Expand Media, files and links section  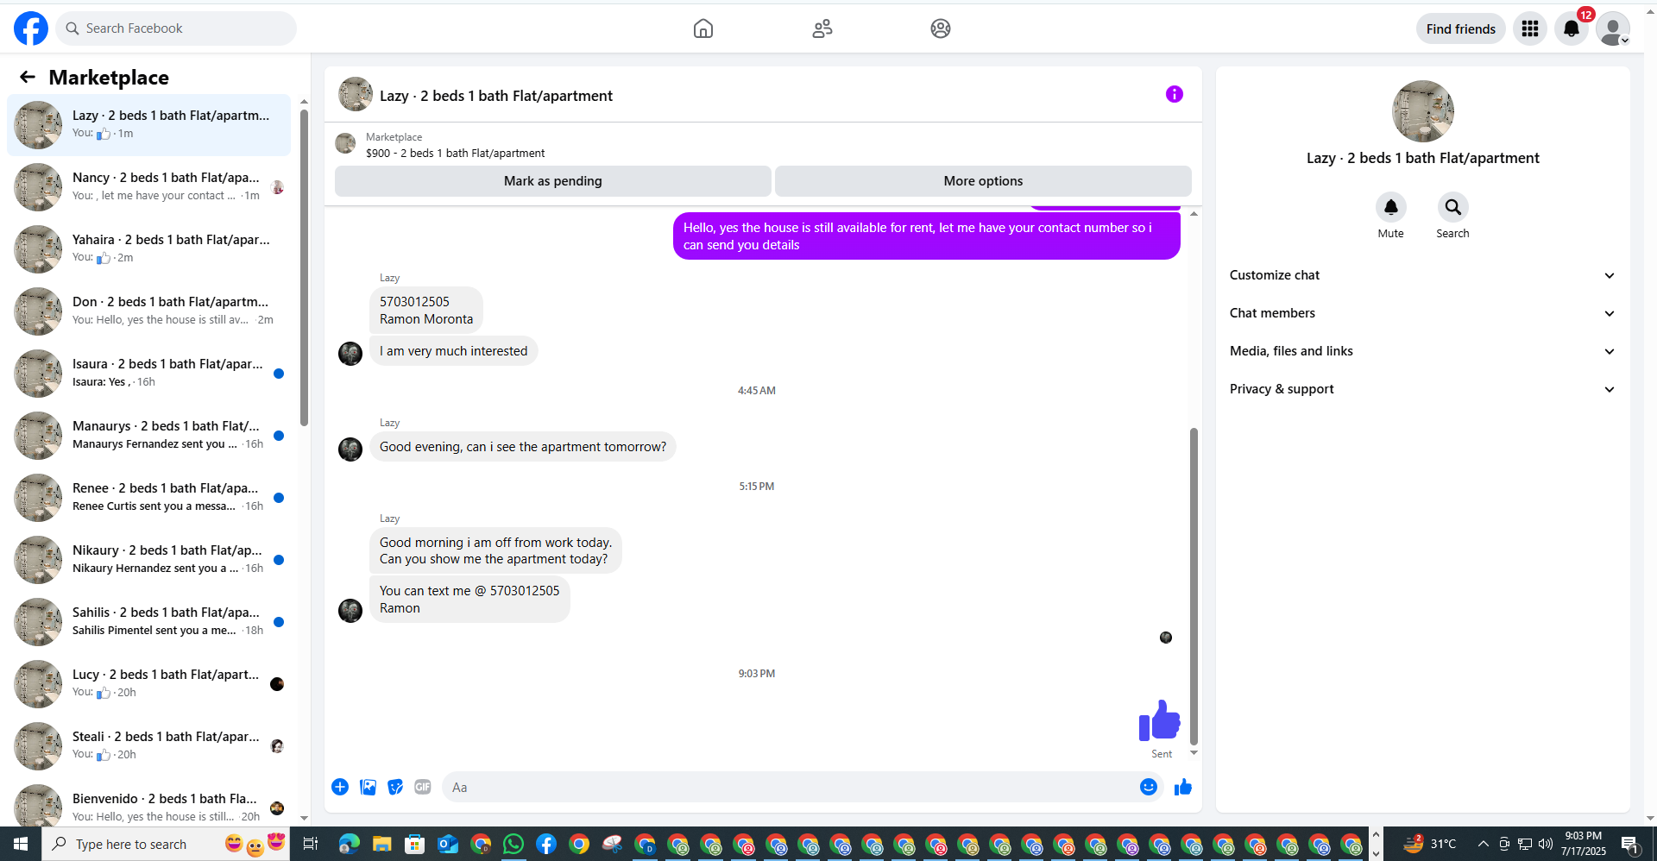pyautogui.click(x=1423, y=351)
